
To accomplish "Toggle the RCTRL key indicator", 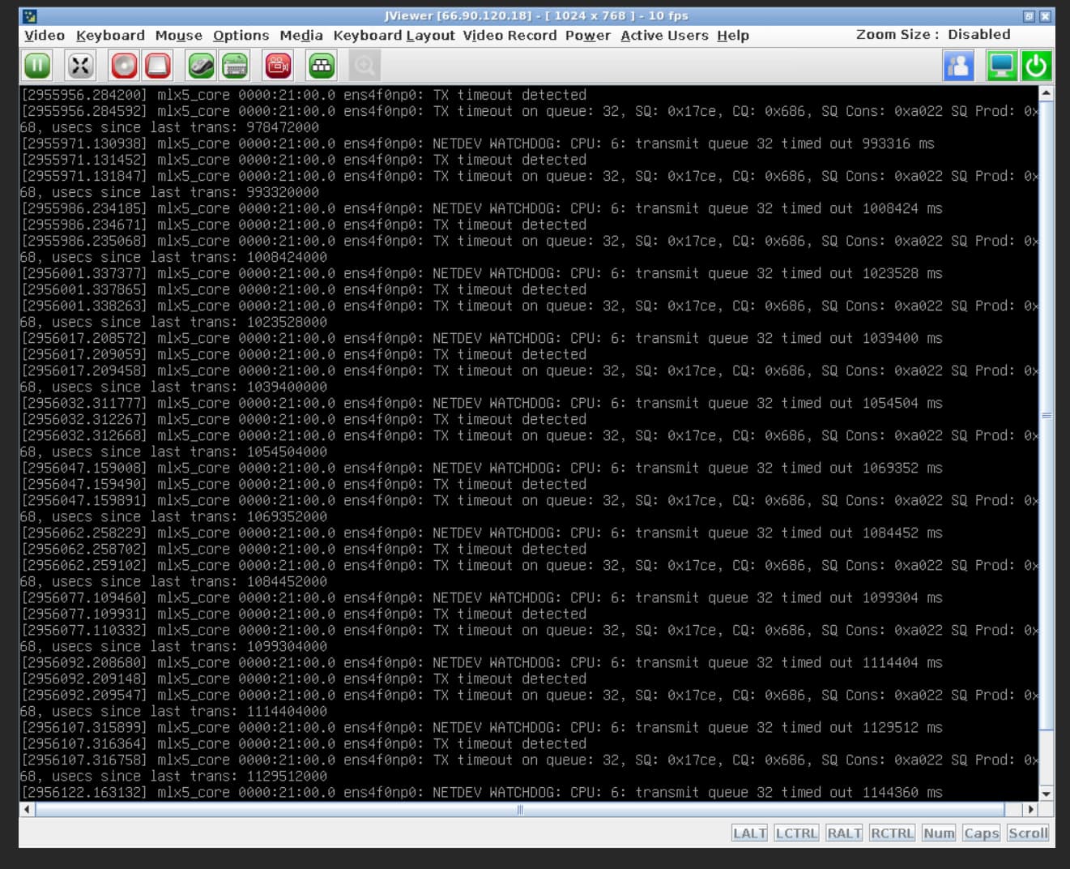I will click(892, 833).
